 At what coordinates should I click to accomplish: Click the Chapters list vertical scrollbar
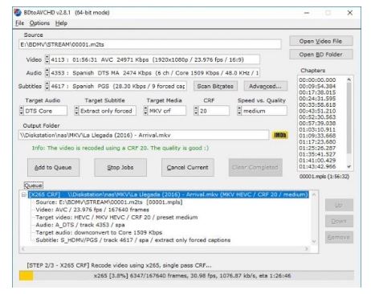click(x=349, y=118)
